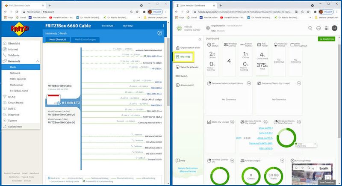Switch to Mesh Übersicht tab

[58, 39]
